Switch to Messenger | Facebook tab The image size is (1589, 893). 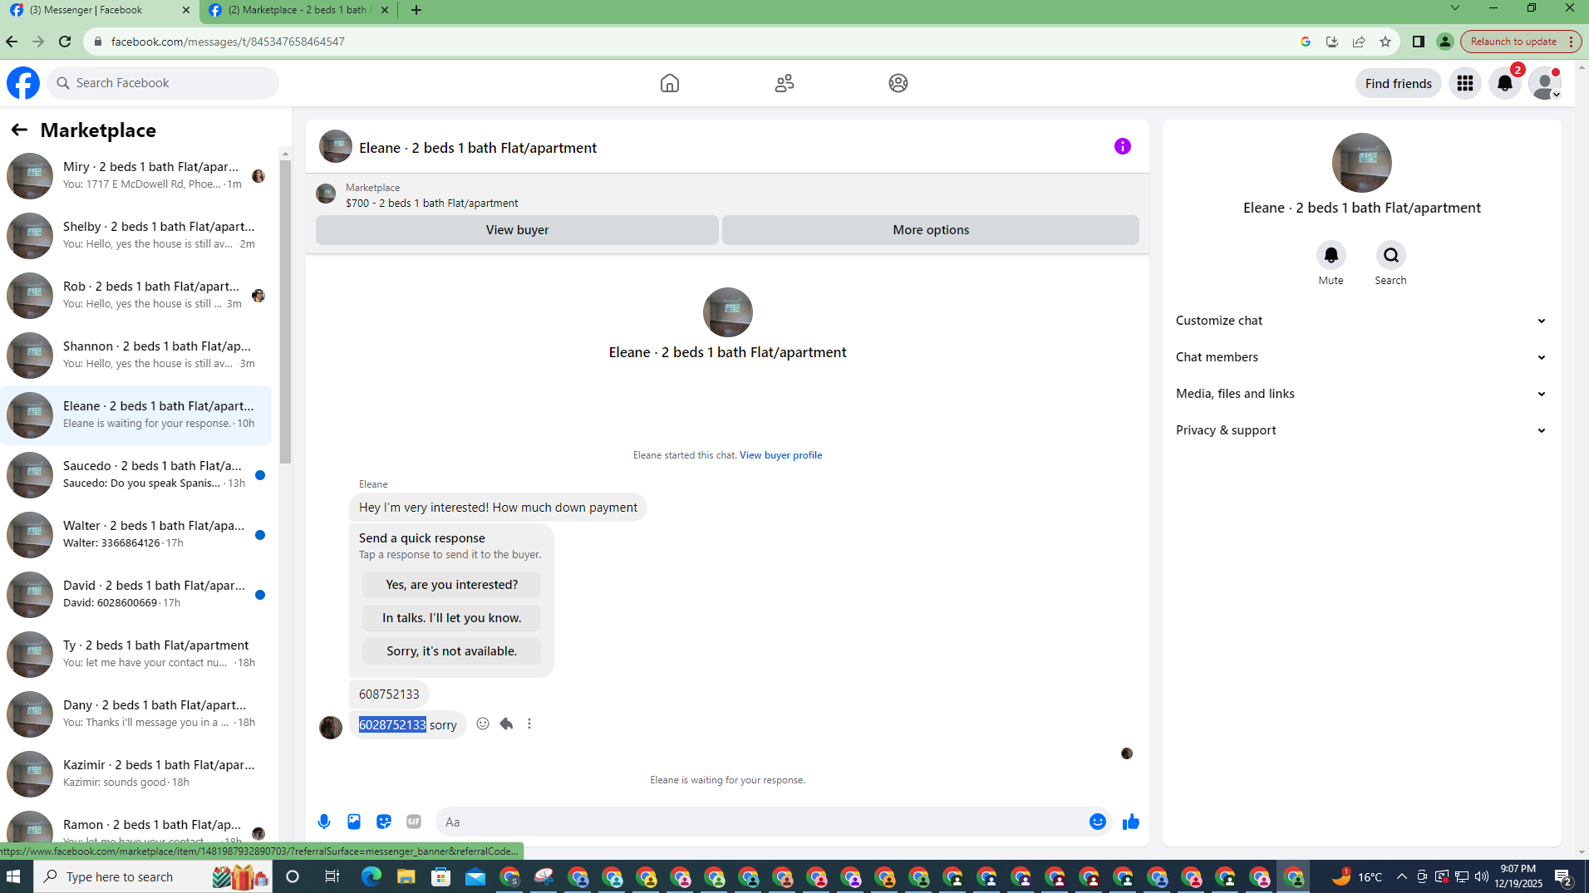[x=100, y=10]
